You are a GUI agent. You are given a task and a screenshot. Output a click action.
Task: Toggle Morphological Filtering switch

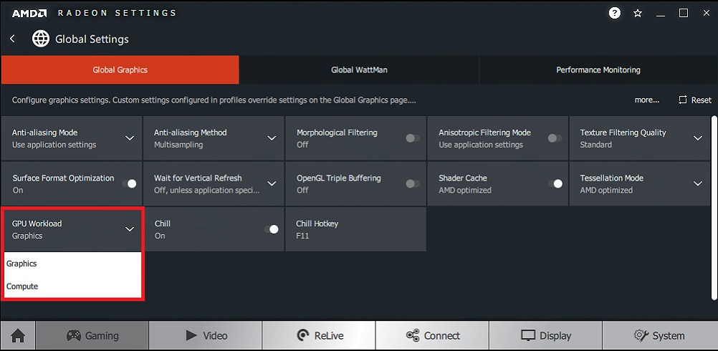[x=413, y=138]
